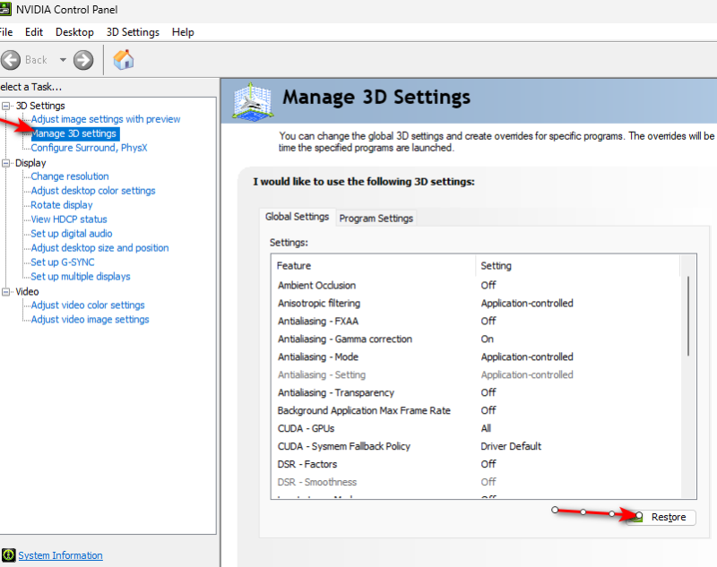Click the settings list vertical scrollbar
This screenshot has height=567, width=717.
click(688, 315)
